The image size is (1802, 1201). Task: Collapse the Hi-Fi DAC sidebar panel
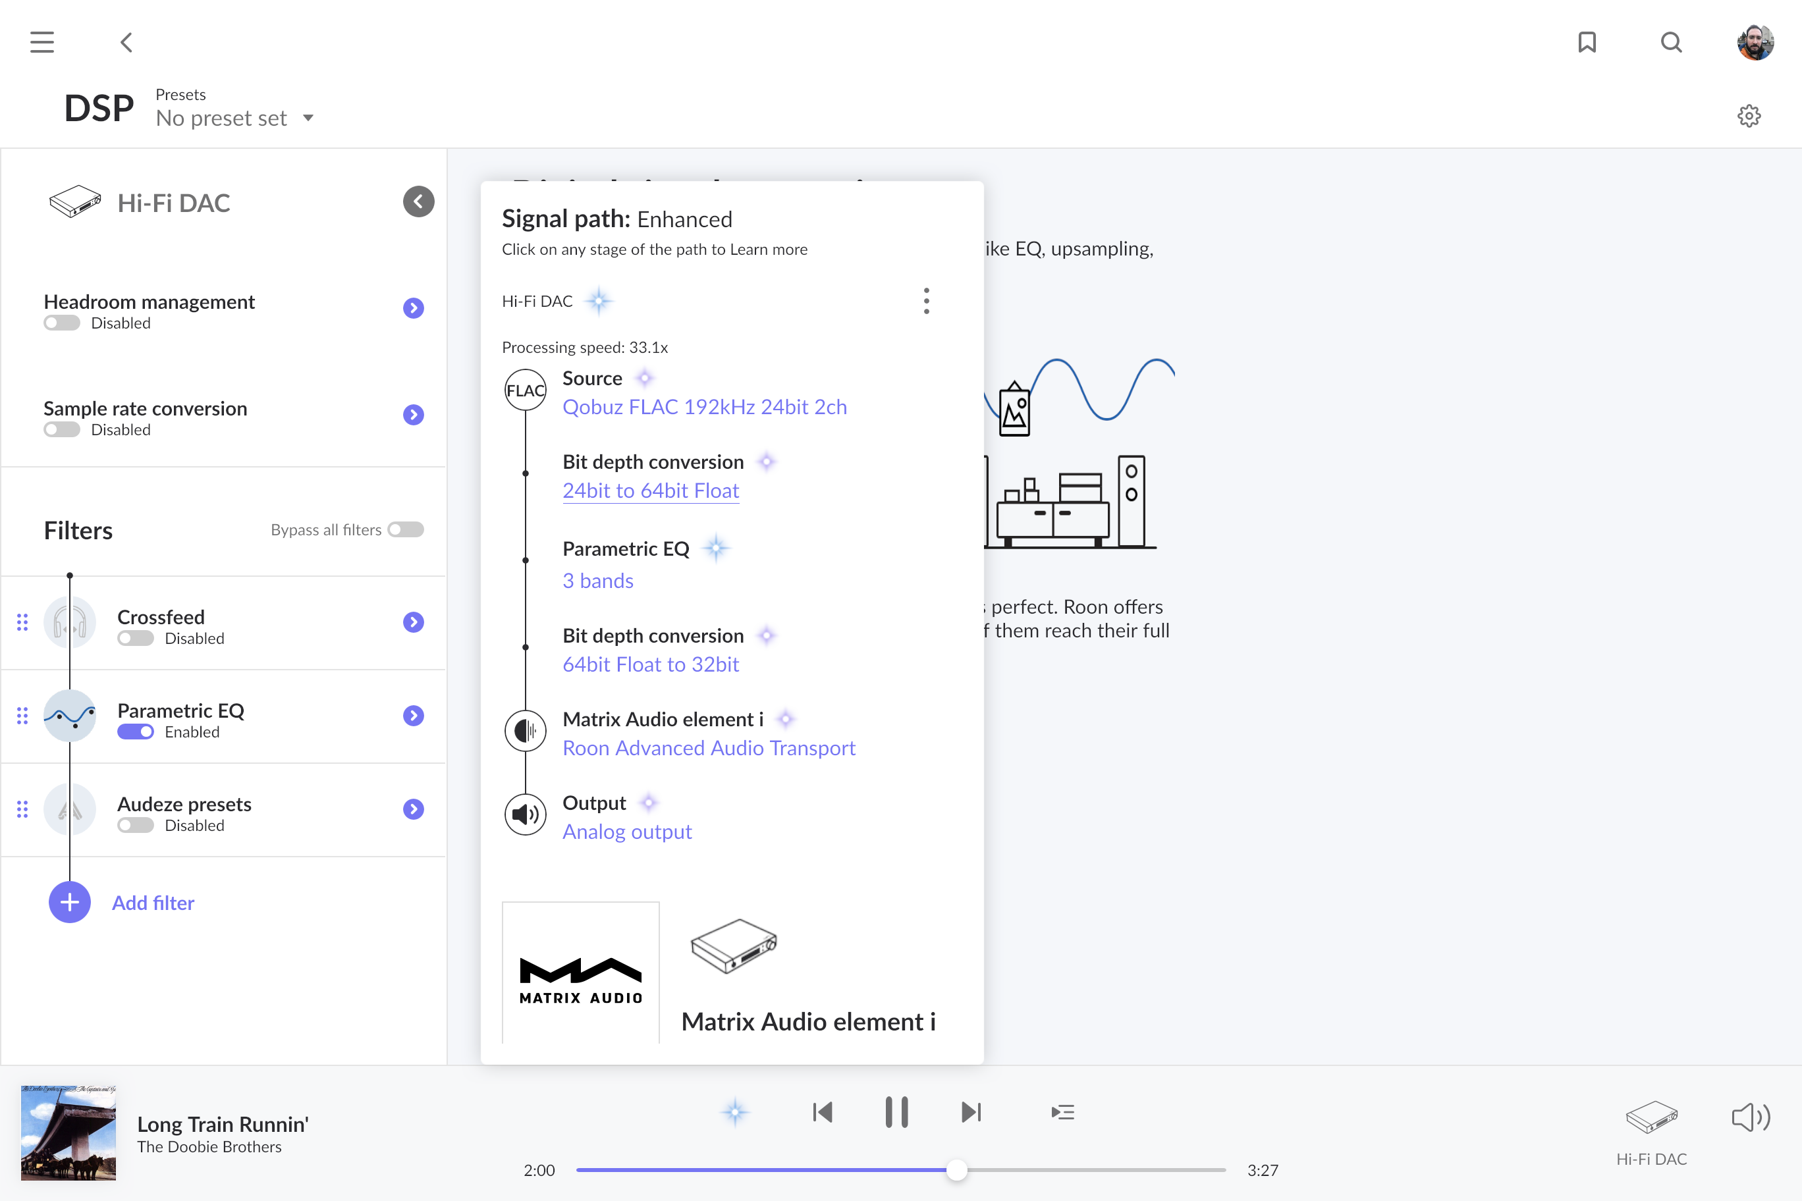[x=418, y=201]
